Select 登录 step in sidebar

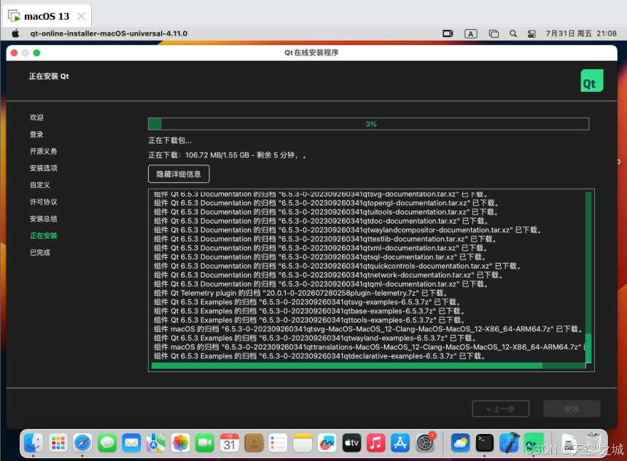pos(36,134)
